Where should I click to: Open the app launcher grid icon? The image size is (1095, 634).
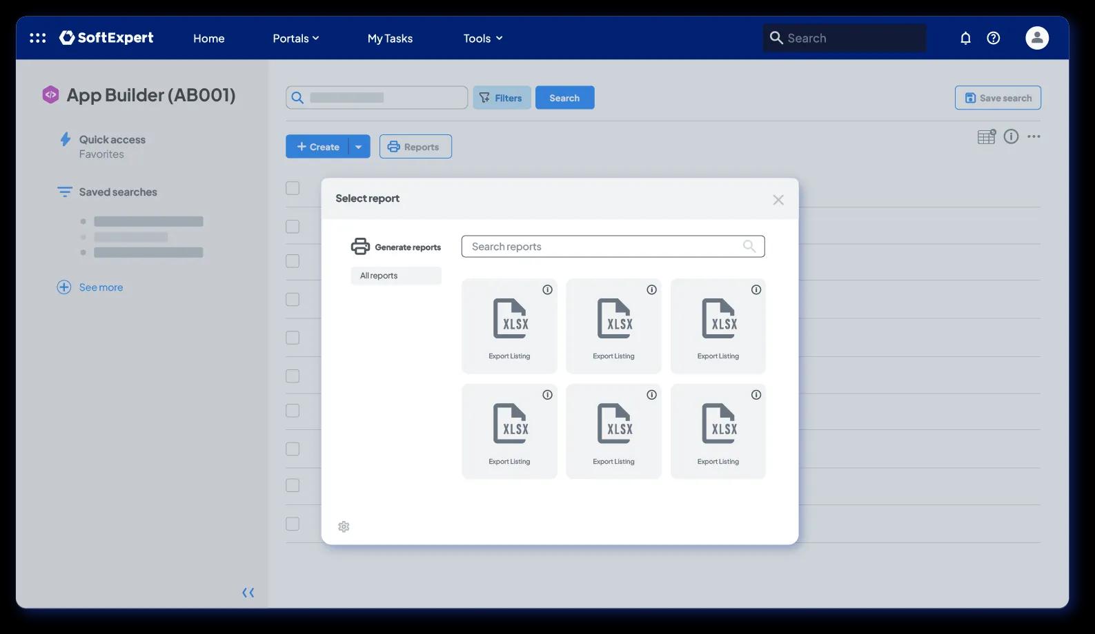pyautogui.click(x=38, y=38)
